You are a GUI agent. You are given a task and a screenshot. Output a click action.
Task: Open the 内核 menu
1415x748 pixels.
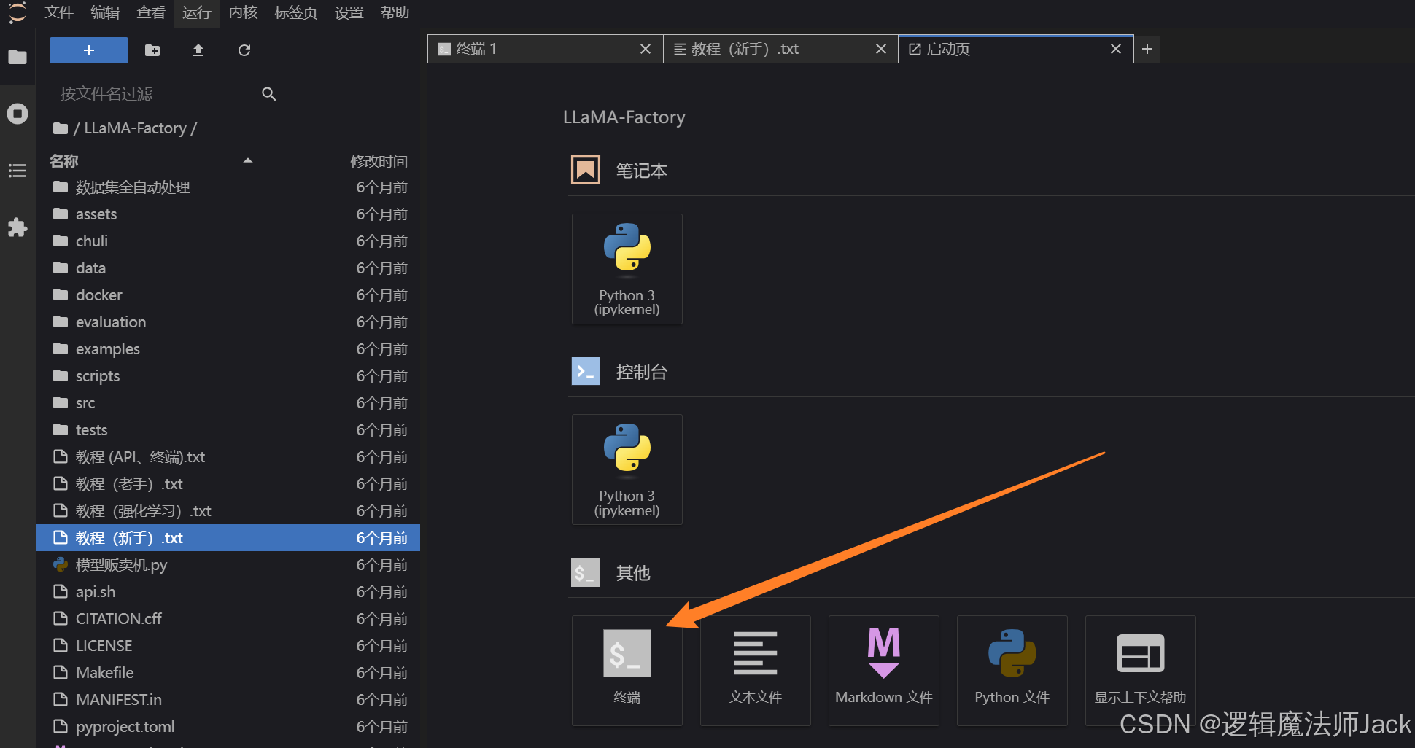click(x=243, y=12)
